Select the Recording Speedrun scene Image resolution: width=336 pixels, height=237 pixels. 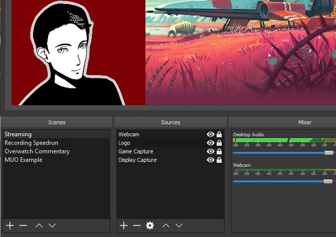pos(57,143)
